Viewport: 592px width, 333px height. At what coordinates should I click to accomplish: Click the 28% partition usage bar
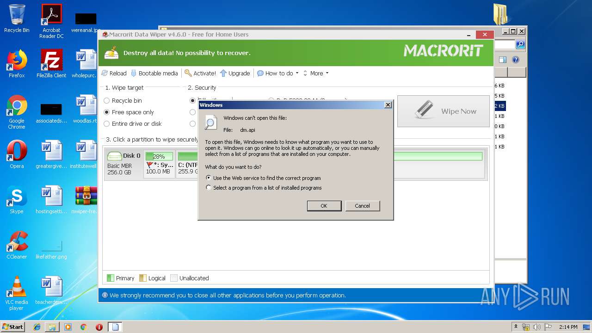pyautogui.click(x=159, y=156)
